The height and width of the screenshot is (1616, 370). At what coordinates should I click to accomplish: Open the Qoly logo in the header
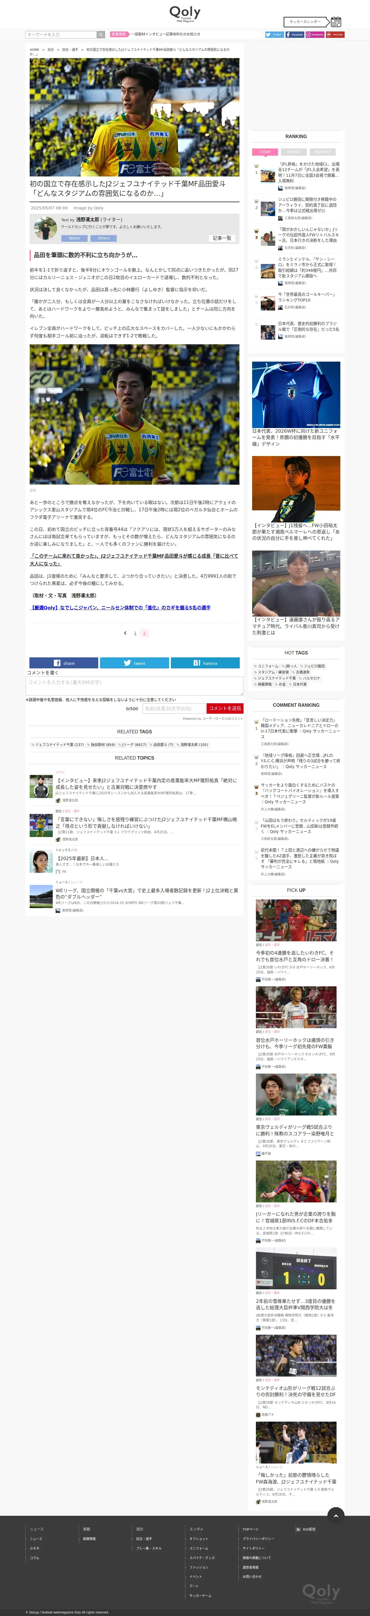click(x=185, y=14)
